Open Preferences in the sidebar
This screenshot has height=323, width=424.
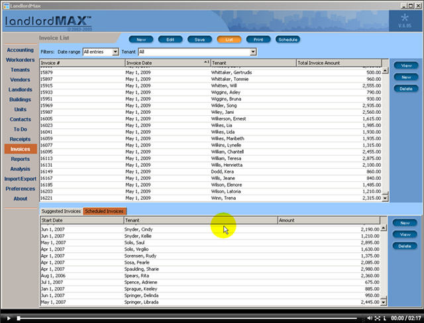pos(21,189)
